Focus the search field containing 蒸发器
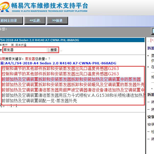This screenshot has height=154, width=154. click(x=25, y=50)
